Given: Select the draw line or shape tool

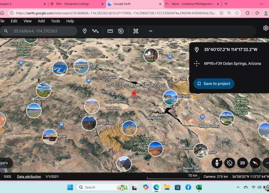Looking at the screenshot, I should pyautogui.click(x=95, y=31).
